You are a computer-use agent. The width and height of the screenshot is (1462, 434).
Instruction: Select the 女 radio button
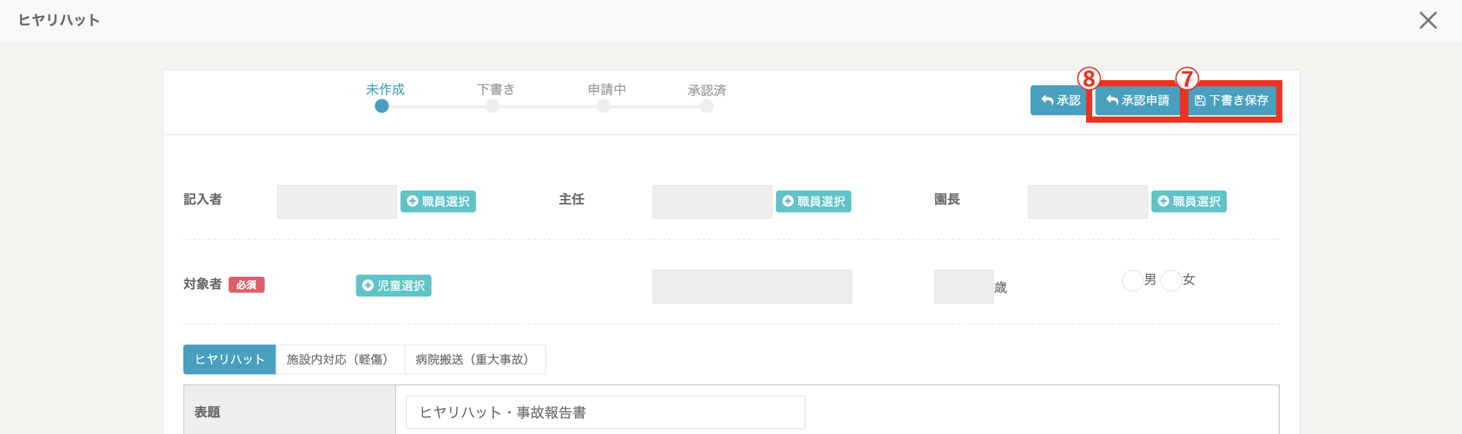1171,280
